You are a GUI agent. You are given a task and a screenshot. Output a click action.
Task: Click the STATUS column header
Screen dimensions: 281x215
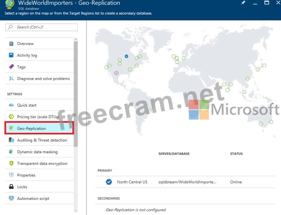(x=236, y=154)
